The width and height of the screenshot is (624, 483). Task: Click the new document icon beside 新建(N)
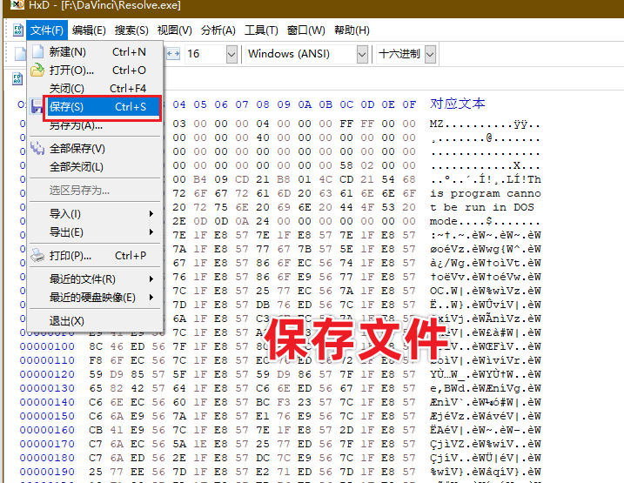[37, 51]
